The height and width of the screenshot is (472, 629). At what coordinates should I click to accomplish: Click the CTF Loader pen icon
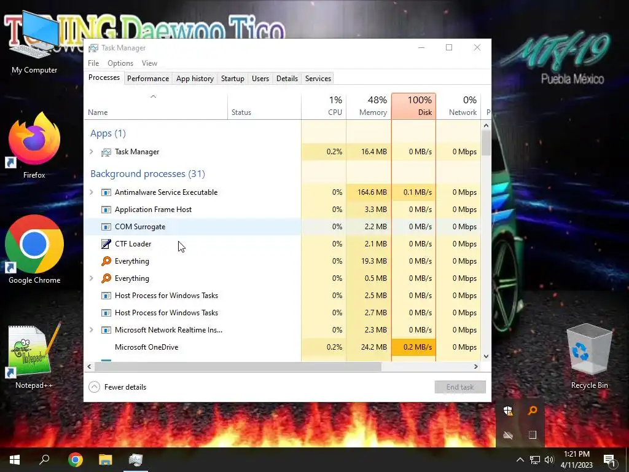tap(106, 243)
